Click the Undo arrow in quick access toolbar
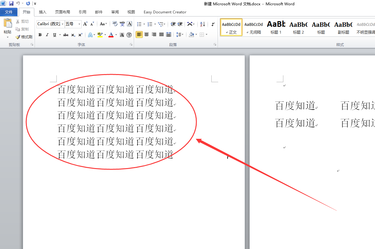Image resolution: width=375 pixels, height=249 pixels. click(18, 4)
